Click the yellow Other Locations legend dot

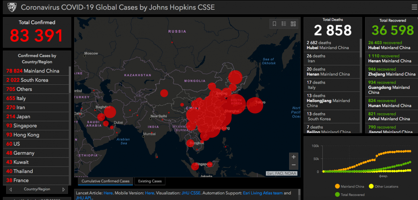(x=371, y=186)
